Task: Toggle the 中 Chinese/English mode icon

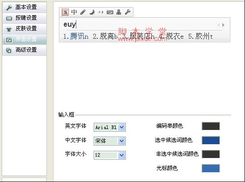Action: pos(74,12)
